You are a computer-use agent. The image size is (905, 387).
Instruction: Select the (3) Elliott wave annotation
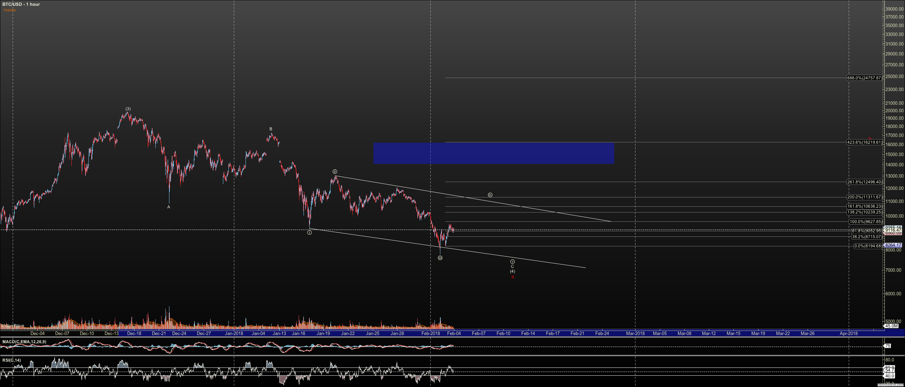coord(128,109)
